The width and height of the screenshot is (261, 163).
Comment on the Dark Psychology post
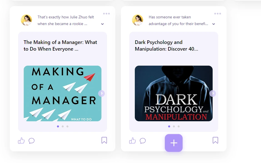point(143,141)
